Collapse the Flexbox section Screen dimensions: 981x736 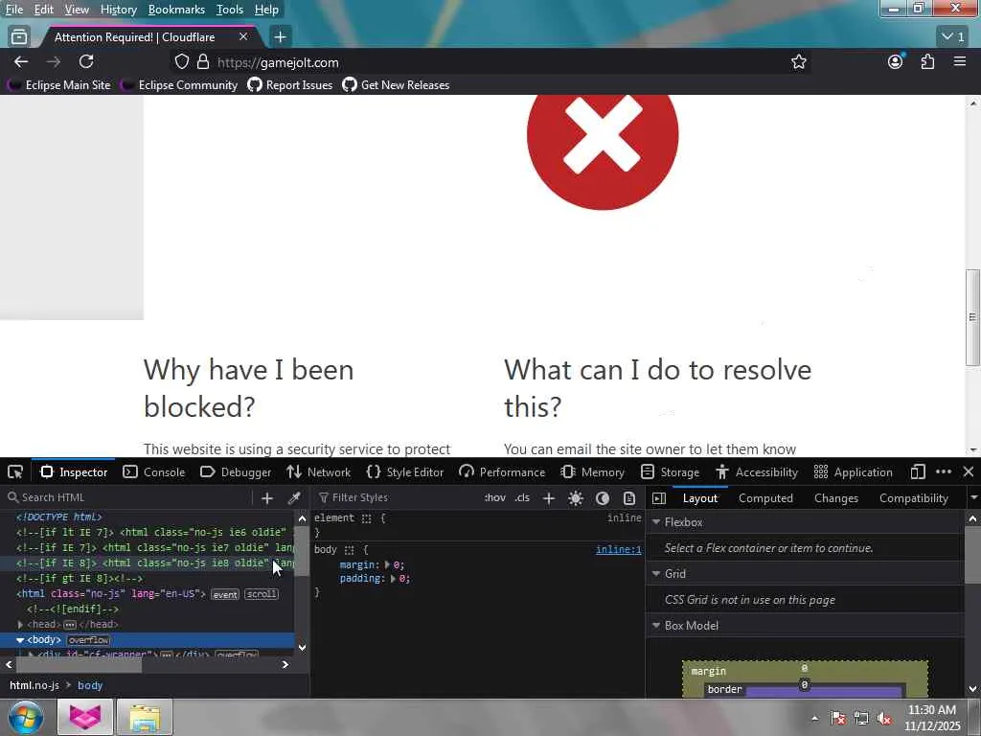[656, 522]
